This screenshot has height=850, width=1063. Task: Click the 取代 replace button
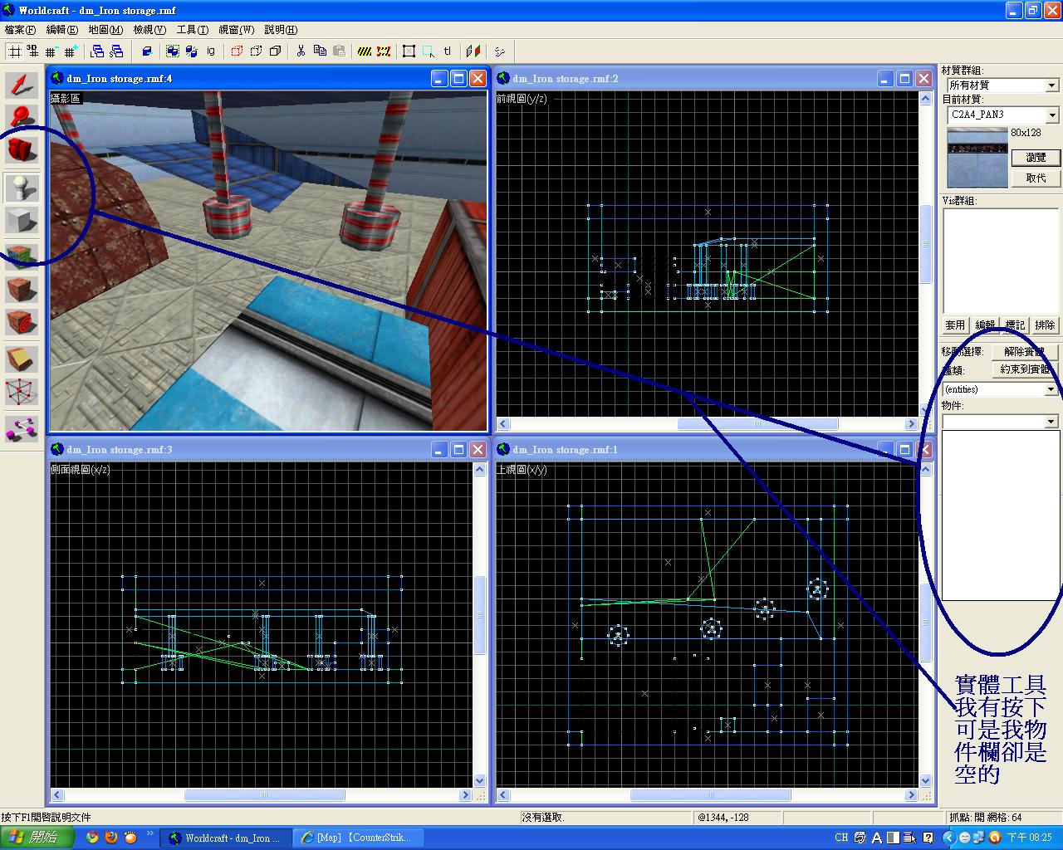[x=1036, y=178]
